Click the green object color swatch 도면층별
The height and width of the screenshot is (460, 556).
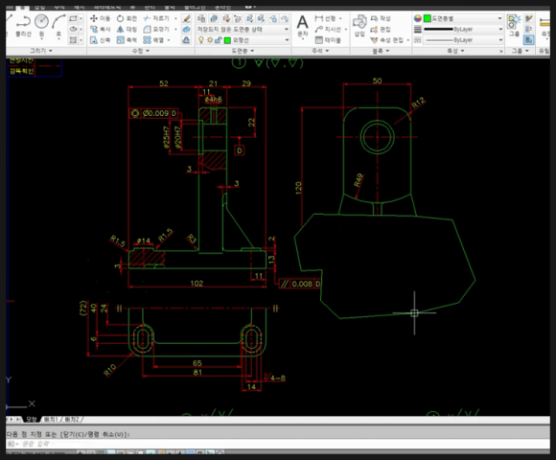[x=428, y=18]
